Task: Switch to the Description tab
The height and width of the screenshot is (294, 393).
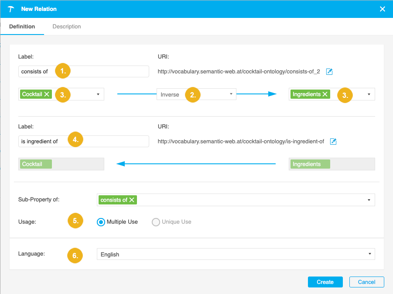Action: click(x=67, y=27)
